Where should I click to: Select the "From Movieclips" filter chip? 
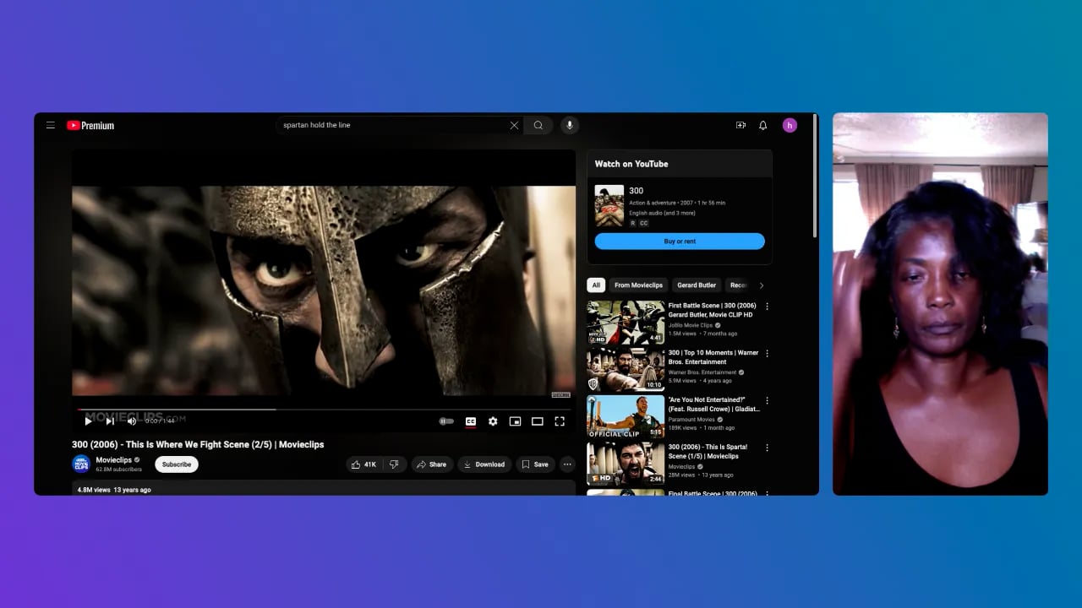(638, 285)
